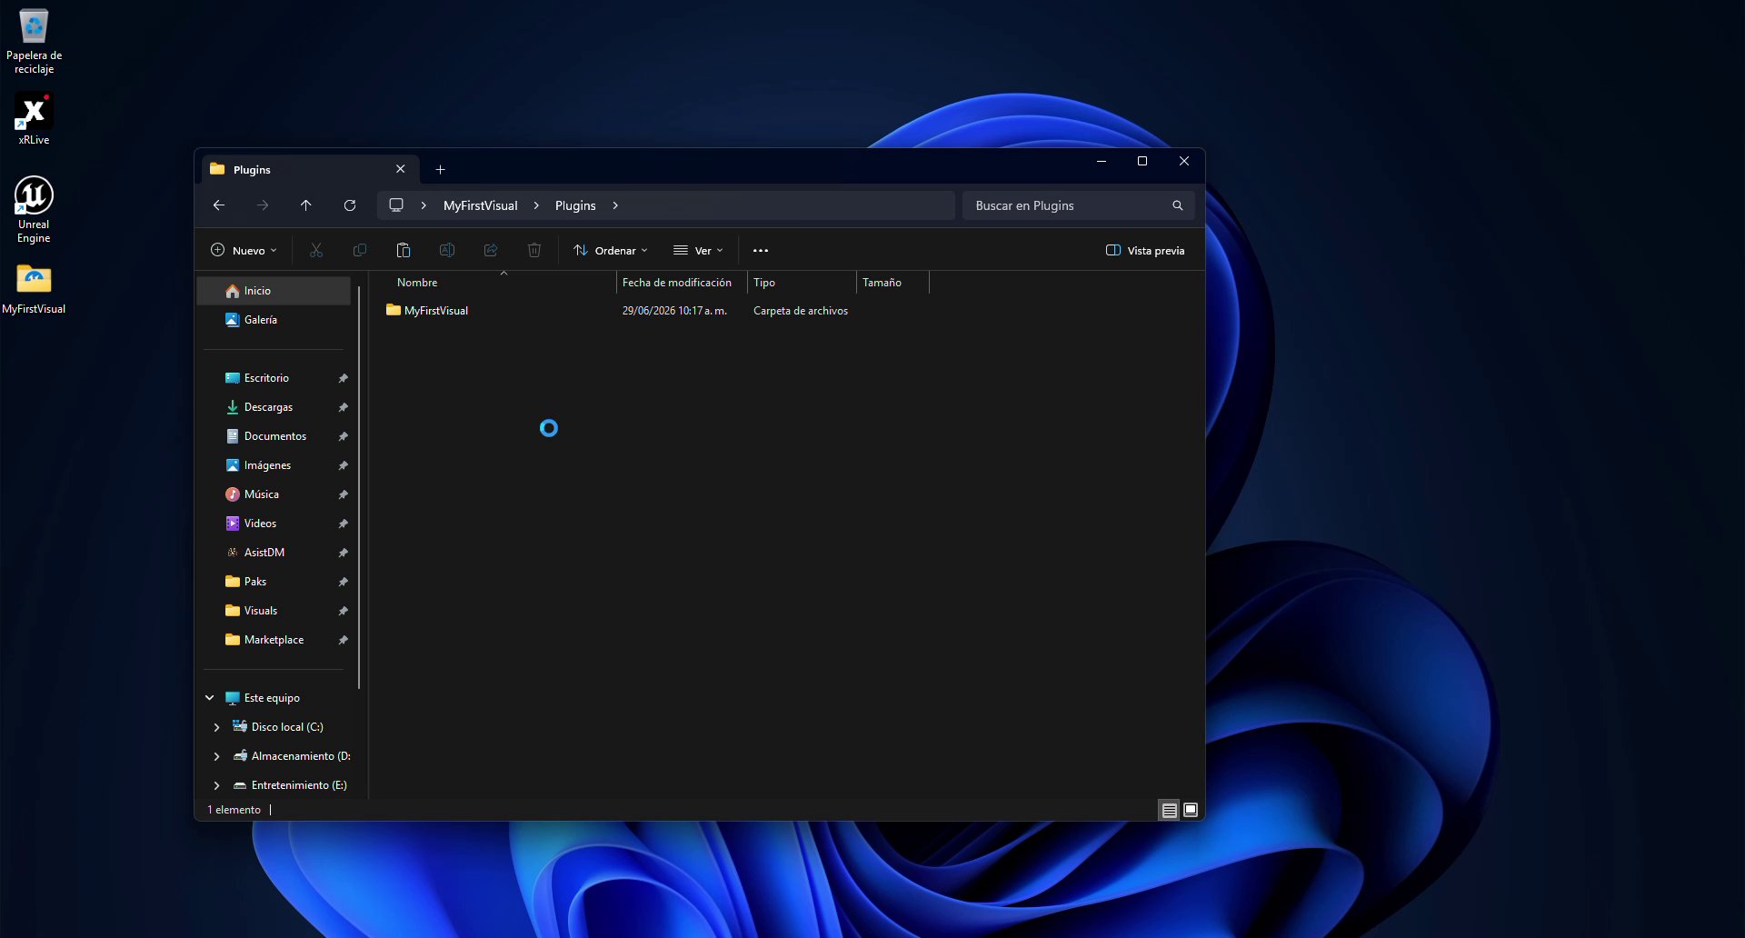Go forward with the forward arrow

coord(263,205)
